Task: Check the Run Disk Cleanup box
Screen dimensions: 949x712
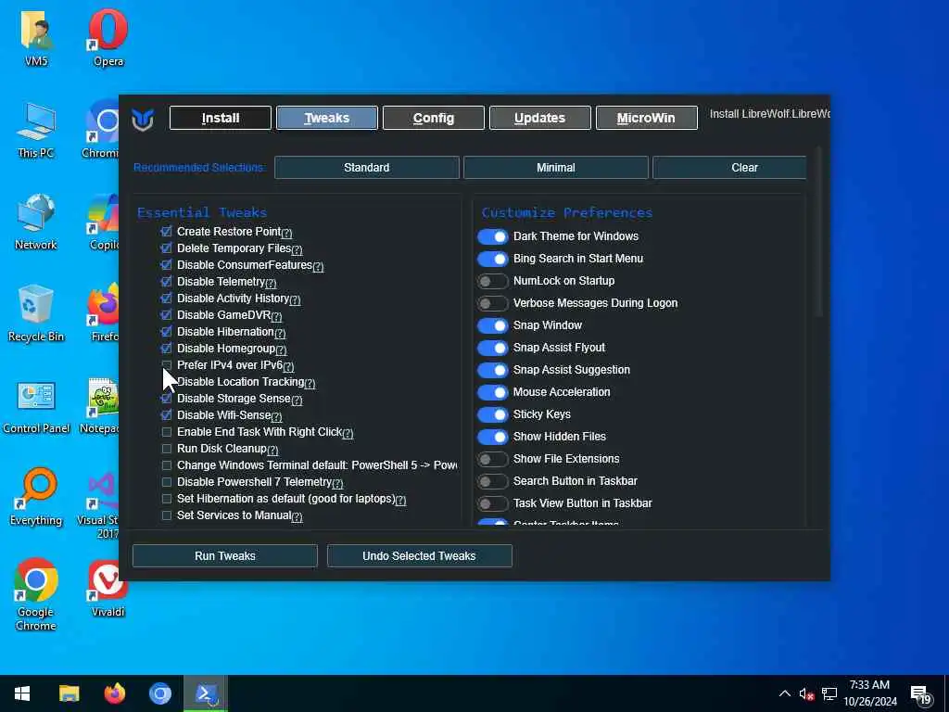Action: (167, 449)
